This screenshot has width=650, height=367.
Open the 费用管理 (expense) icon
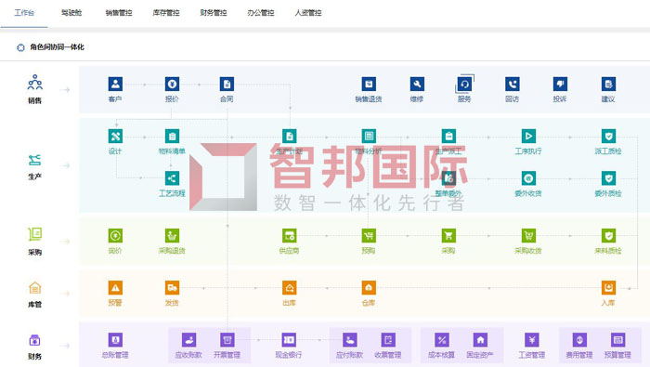579,340
